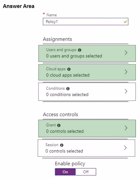Switch Enable policy to Off
This screenshot has width=140, height=179.
click(x=86, y=172)
